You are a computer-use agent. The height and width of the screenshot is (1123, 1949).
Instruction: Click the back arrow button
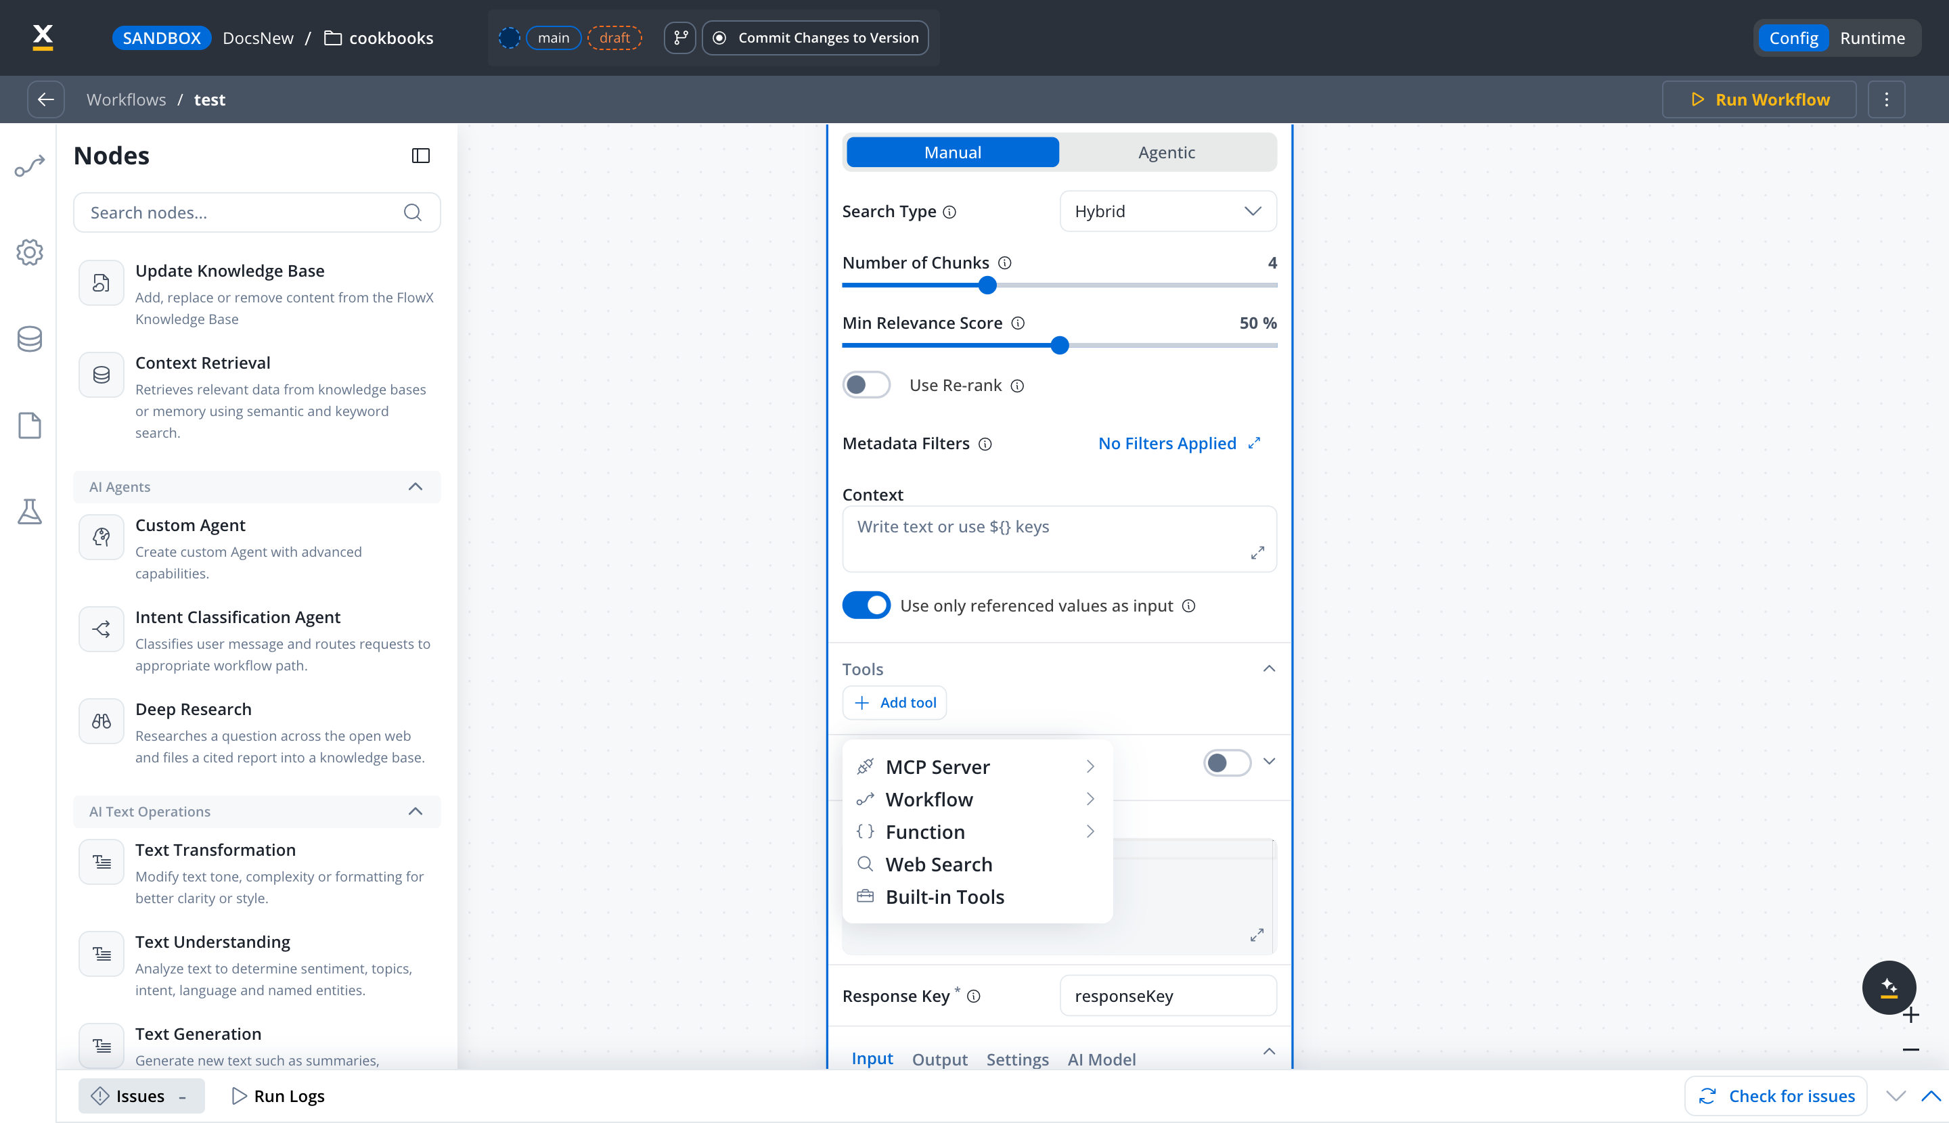coord(45,99)
